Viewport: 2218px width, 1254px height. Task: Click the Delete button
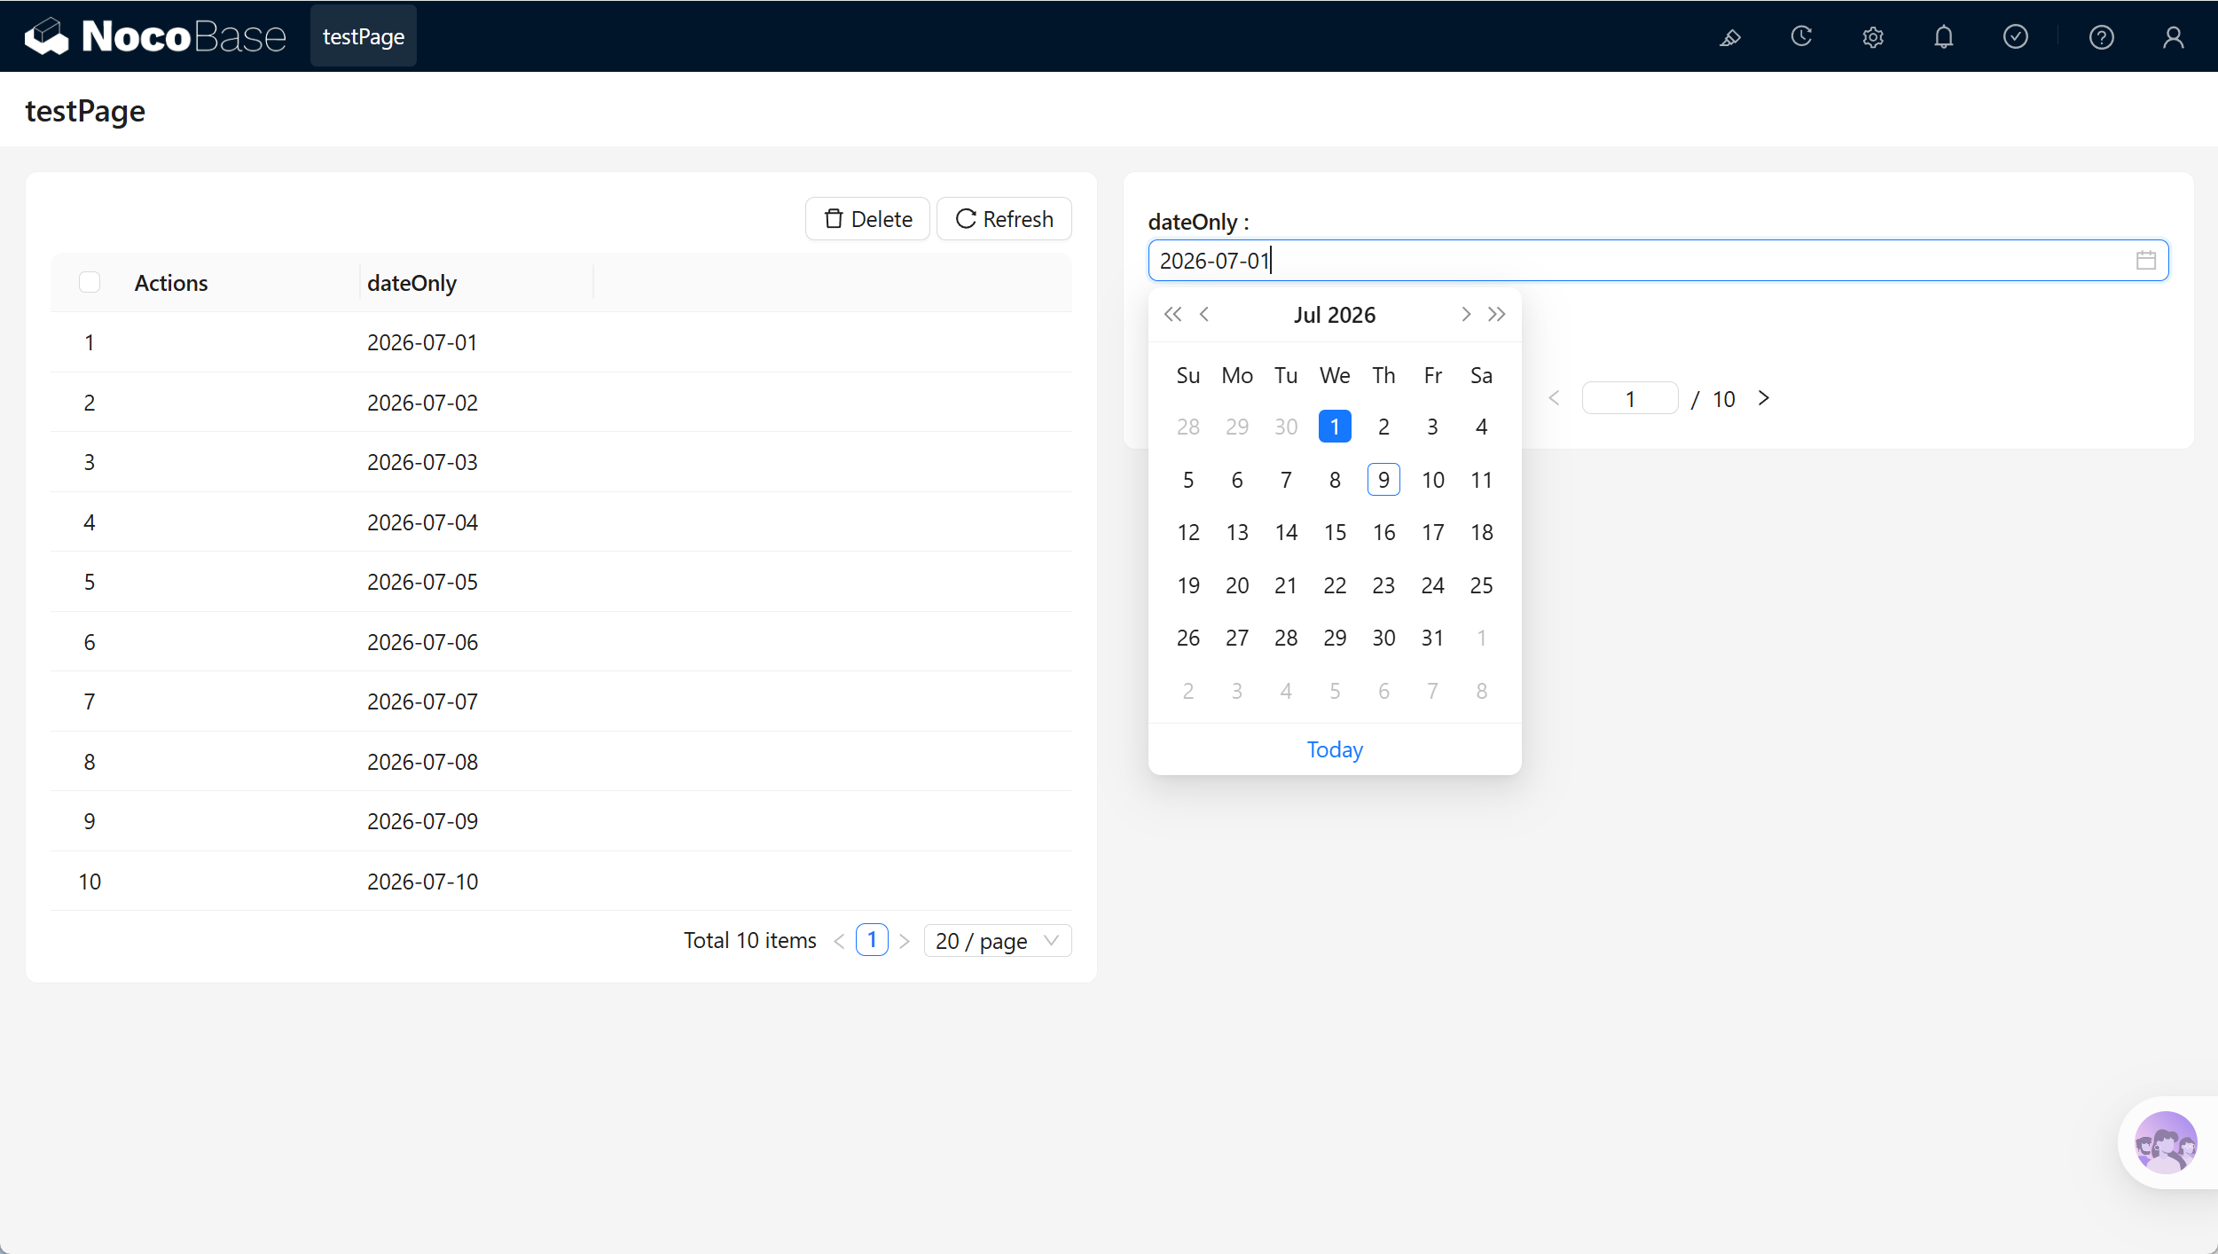[x=867, y=219]
